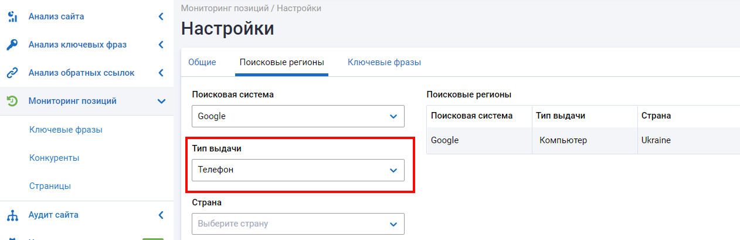Viewport: 740px width, 240px height.
Task: Open Конкуренты in the sidebar
Action: click(54, 158)
